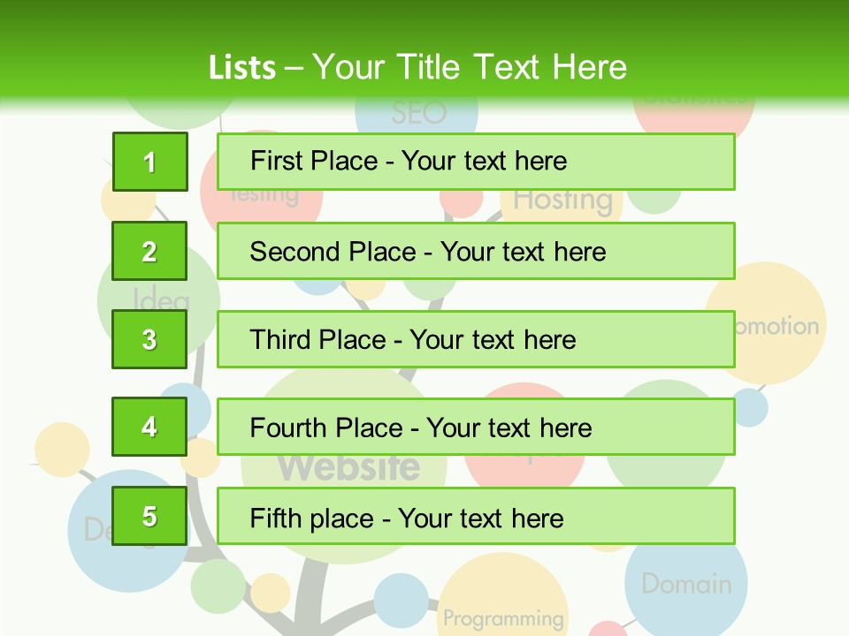The width and height of the screenshot is (849, 636).
Task: Select the 'First Place' text bar
Action: pyautogui.click(x=475, y=162)
